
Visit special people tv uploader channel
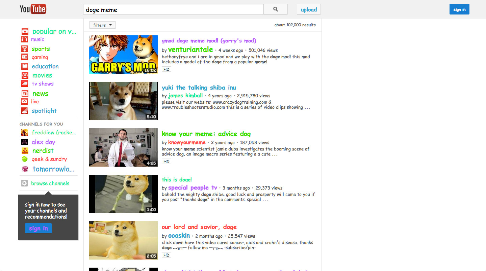pos(193,188)
